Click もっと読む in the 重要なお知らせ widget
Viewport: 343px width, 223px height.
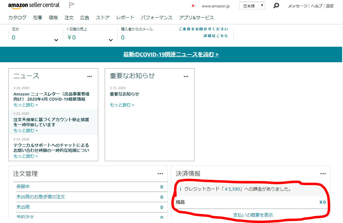122,105
